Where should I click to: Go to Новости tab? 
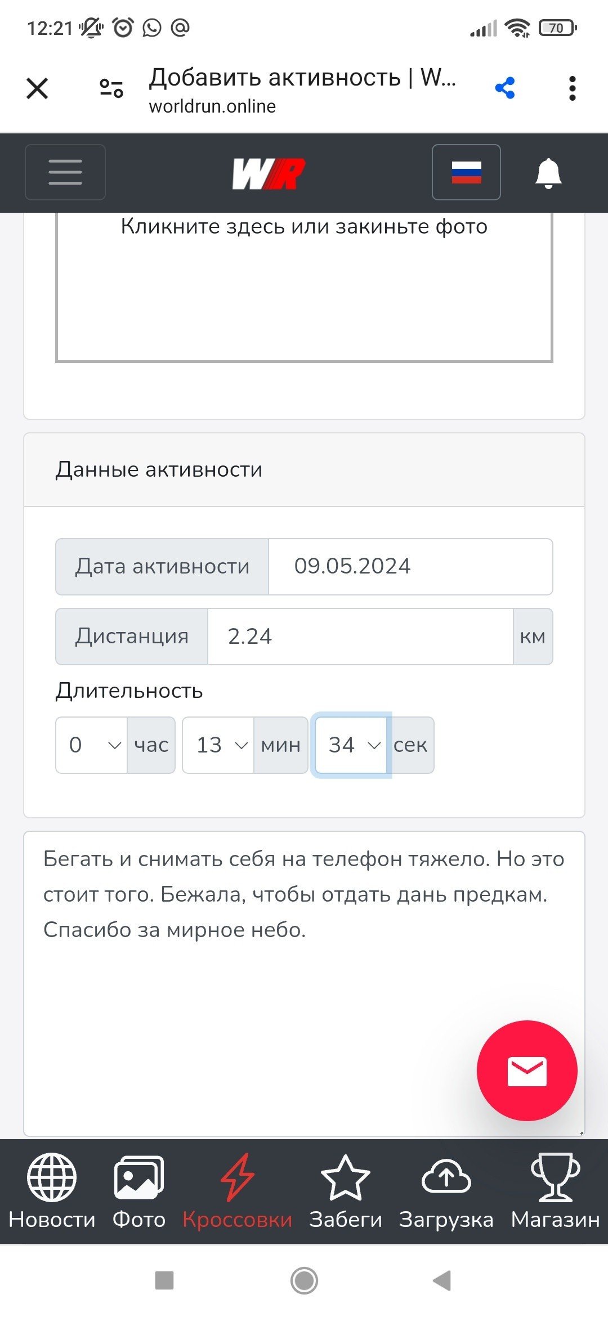point(52,1191)
